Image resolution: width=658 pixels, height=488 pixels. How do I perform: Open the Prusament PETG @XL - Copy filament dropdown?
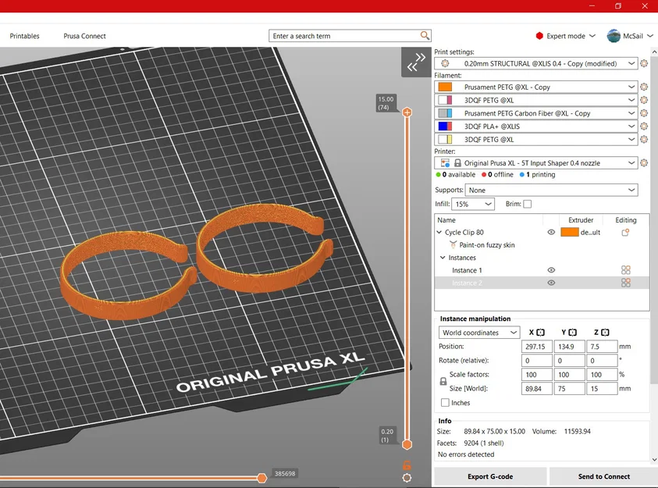(536, 87)
